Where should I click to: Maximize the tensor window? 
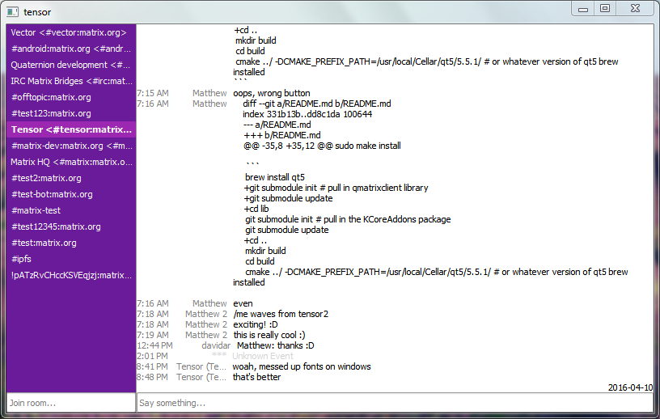click(x=605, y=8)
